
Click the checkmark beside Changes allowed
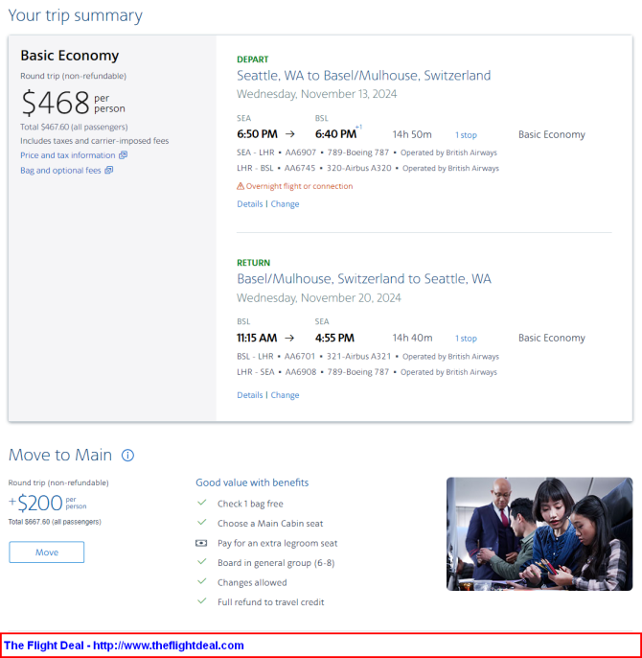click(x=201, y=582)
